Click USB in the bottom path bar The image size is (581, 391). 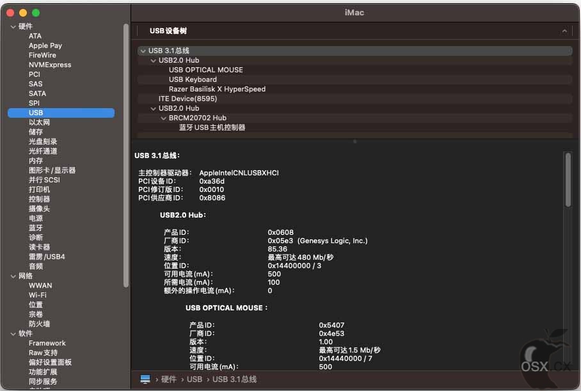click(x=195, y=379)
